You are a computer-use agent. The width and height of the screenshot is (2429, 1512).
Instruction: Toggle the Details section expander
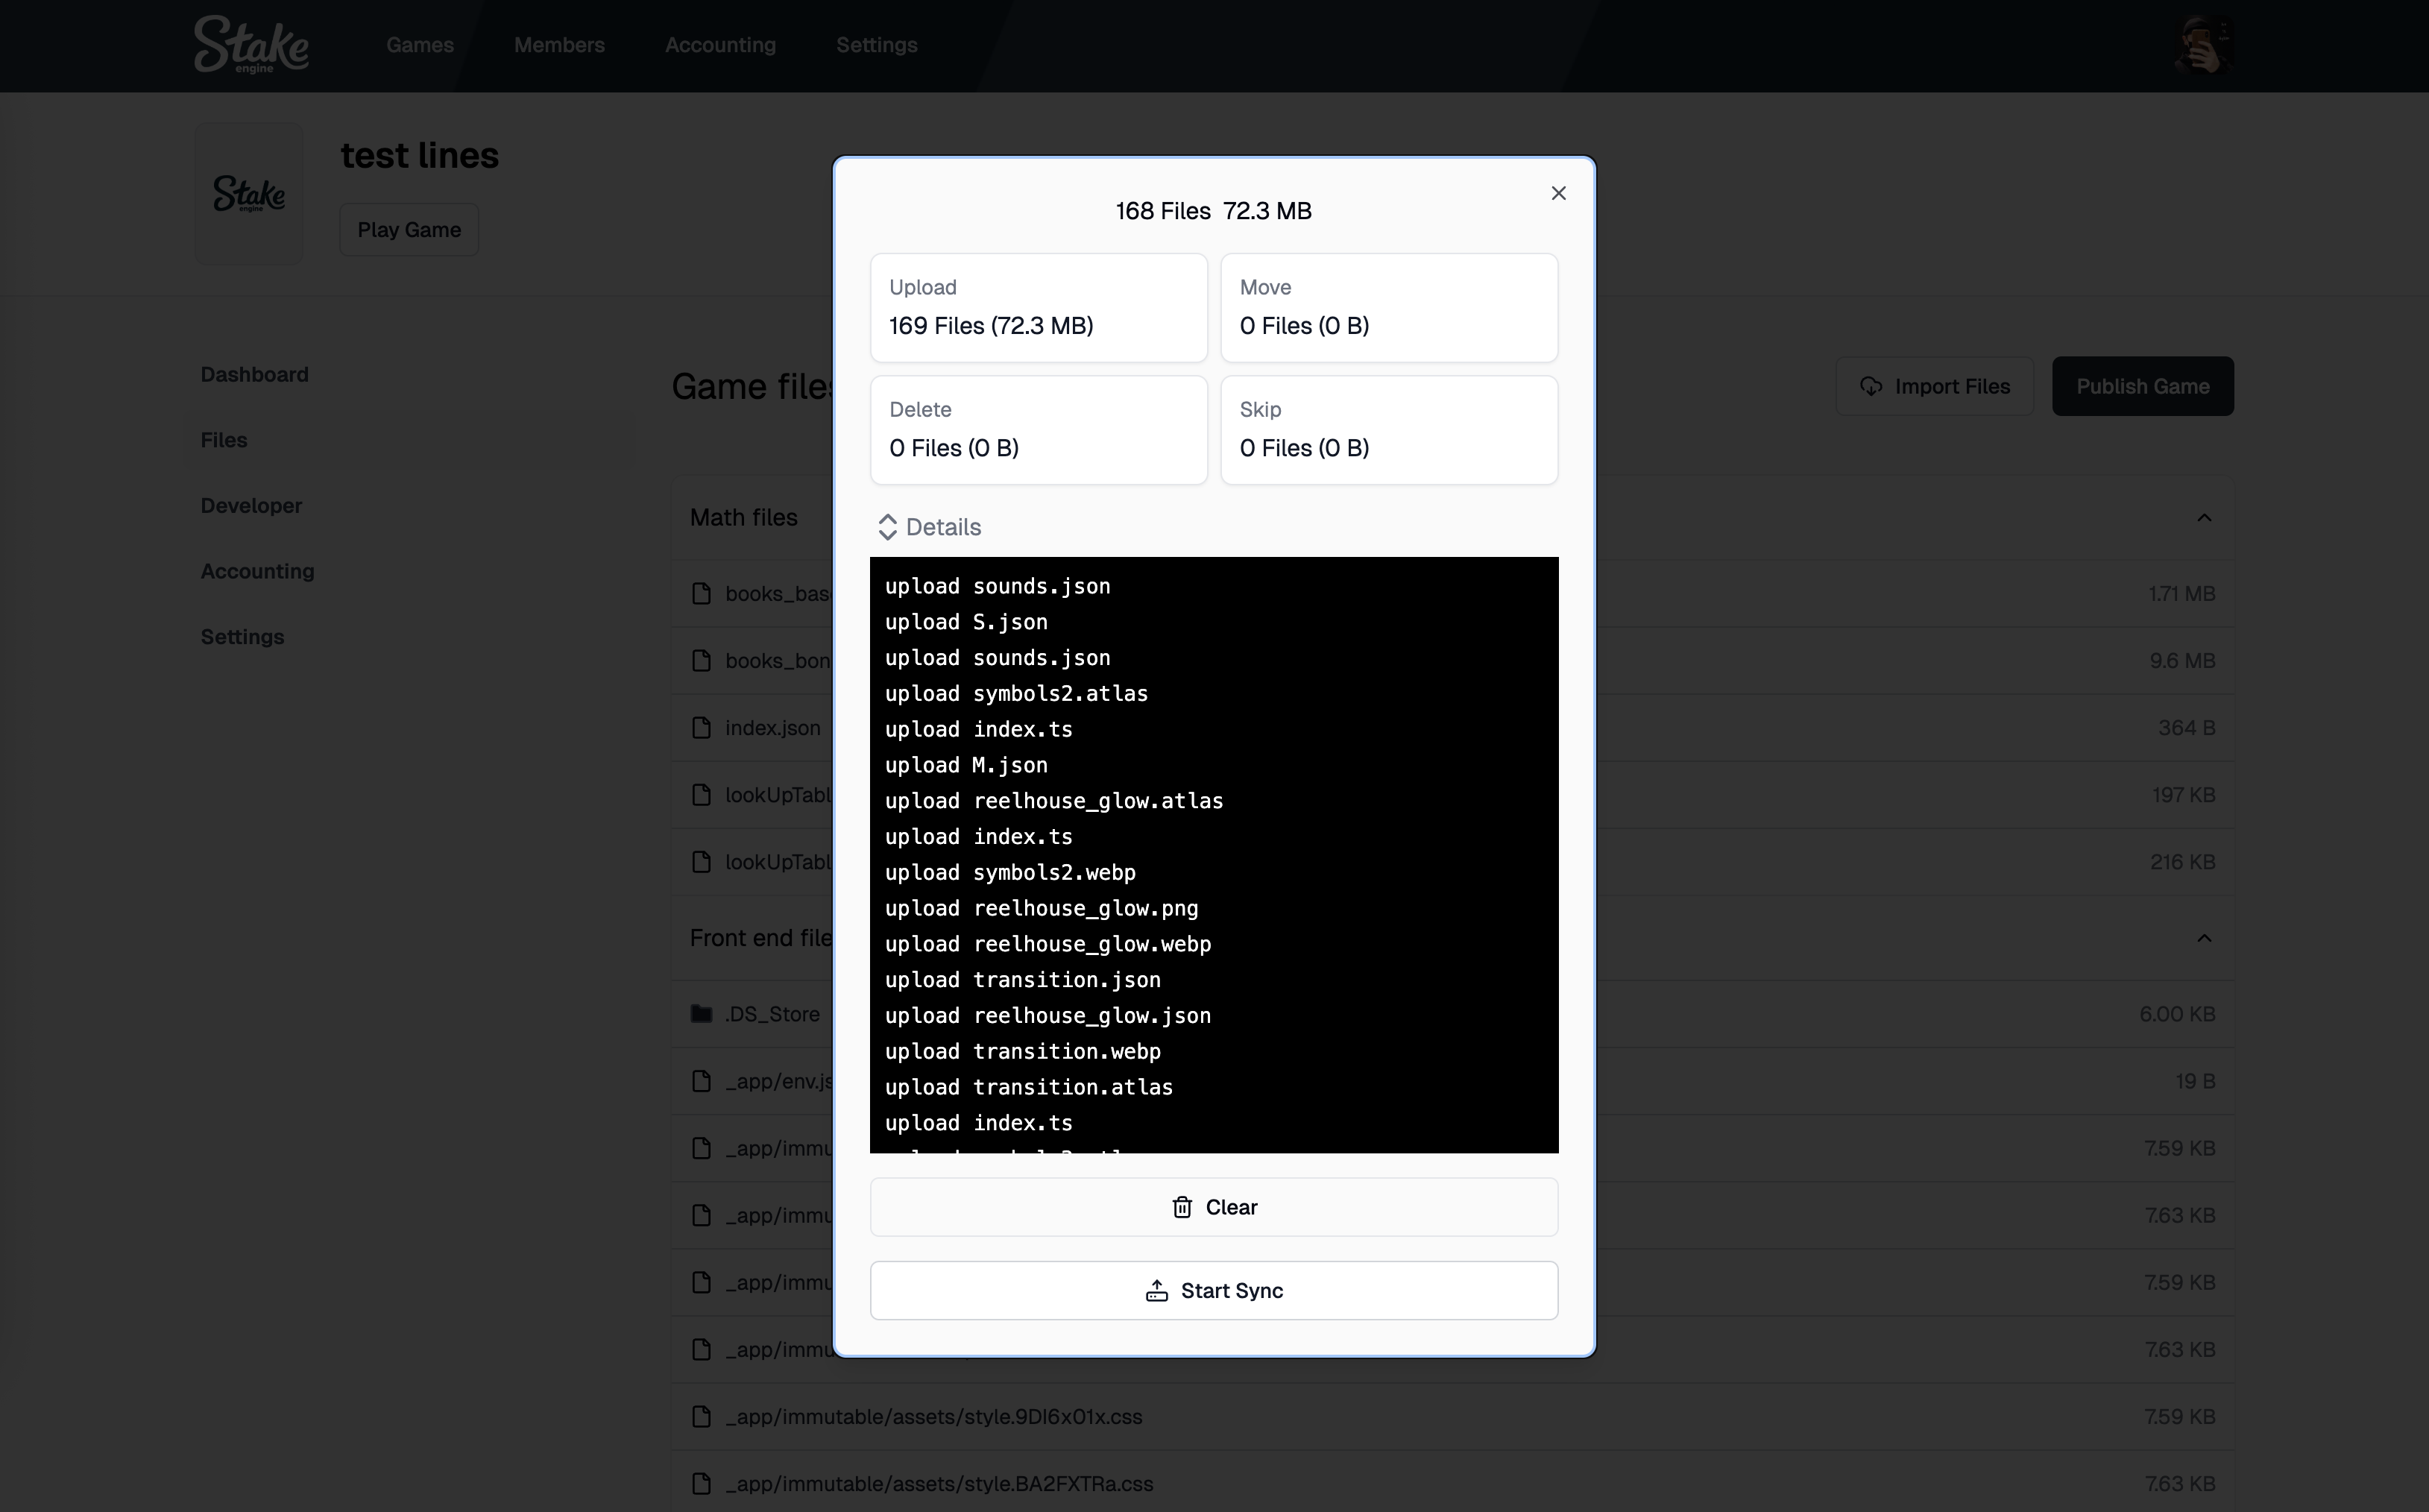point(887,527)
